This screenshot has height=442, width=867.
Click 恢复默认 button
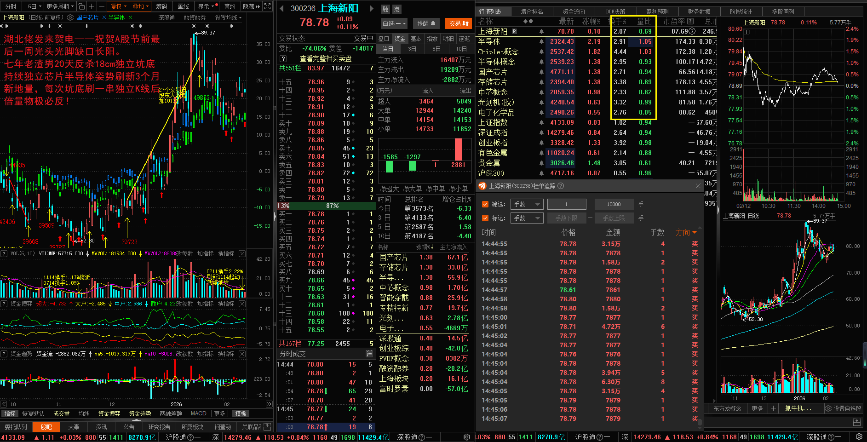[33, 413]
